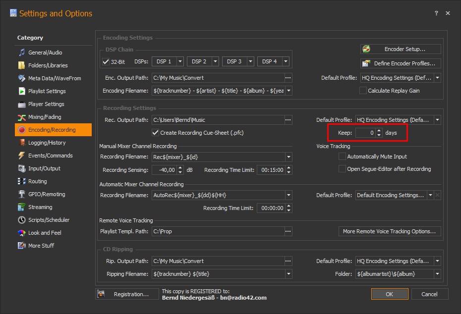The width and height of the screenshot is (461, 314).
Task: Click the Routing icon
Action: pos(22,182)
